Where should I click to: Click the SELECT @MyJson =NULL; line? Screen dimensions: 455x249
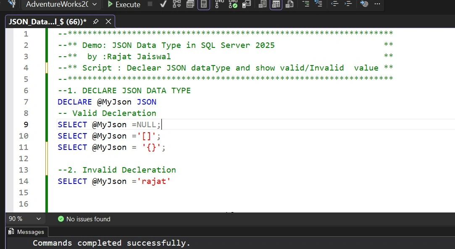[109, 125]
